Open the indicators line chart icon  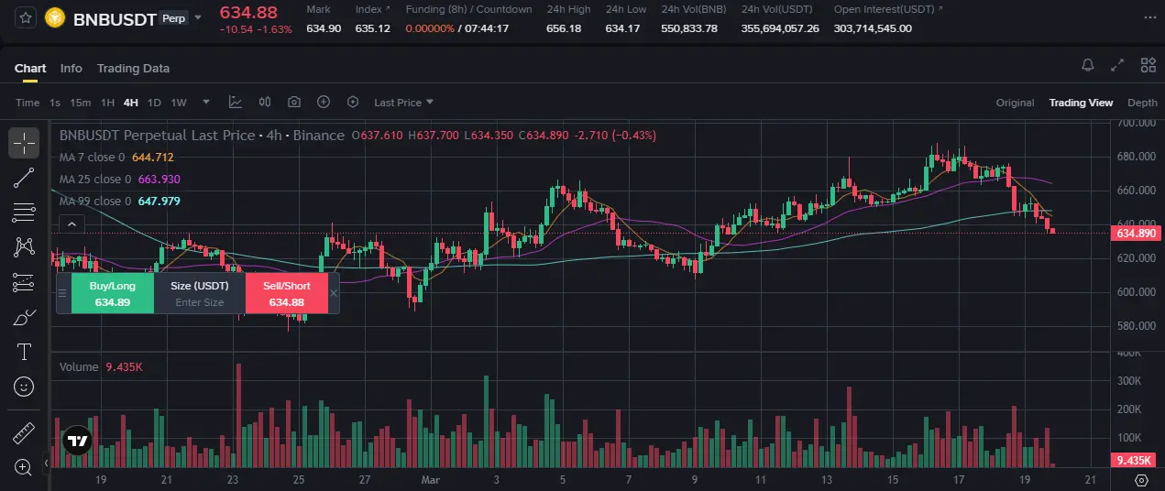(x=236, y=103)
